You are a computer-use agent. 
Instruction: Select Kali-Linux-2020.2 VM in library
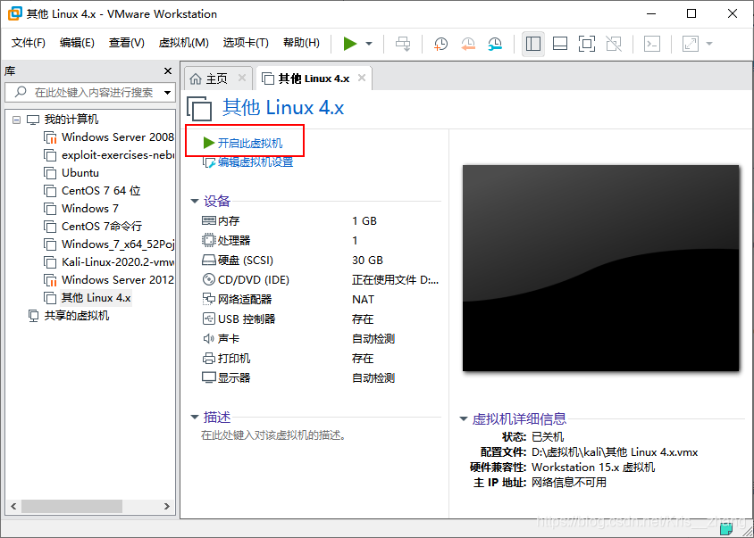pos(109,262)
